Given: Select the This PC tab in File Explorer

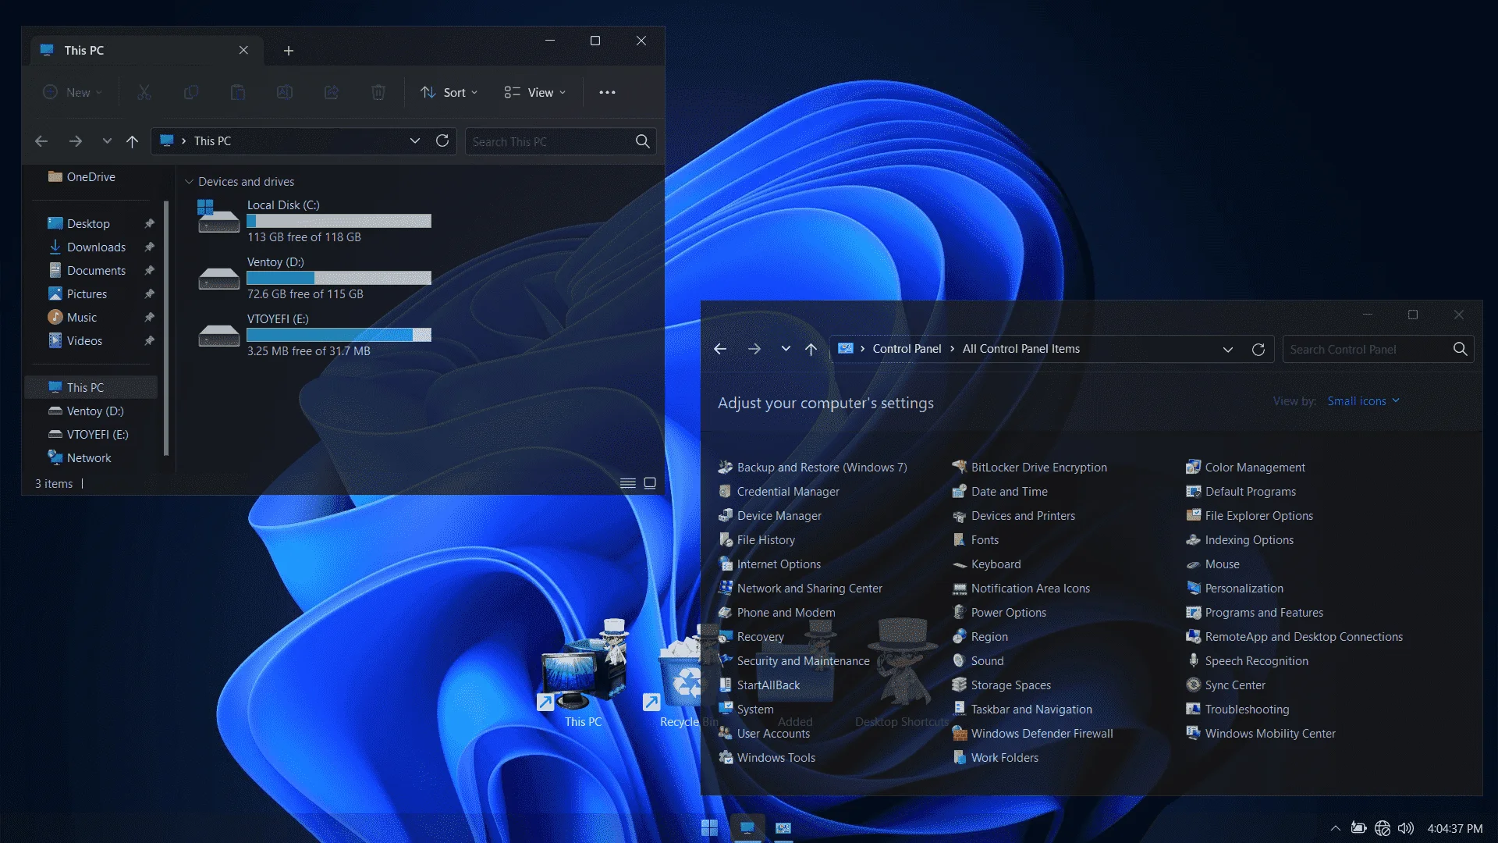Looking at the screenshot, I should tap(145, 51).
